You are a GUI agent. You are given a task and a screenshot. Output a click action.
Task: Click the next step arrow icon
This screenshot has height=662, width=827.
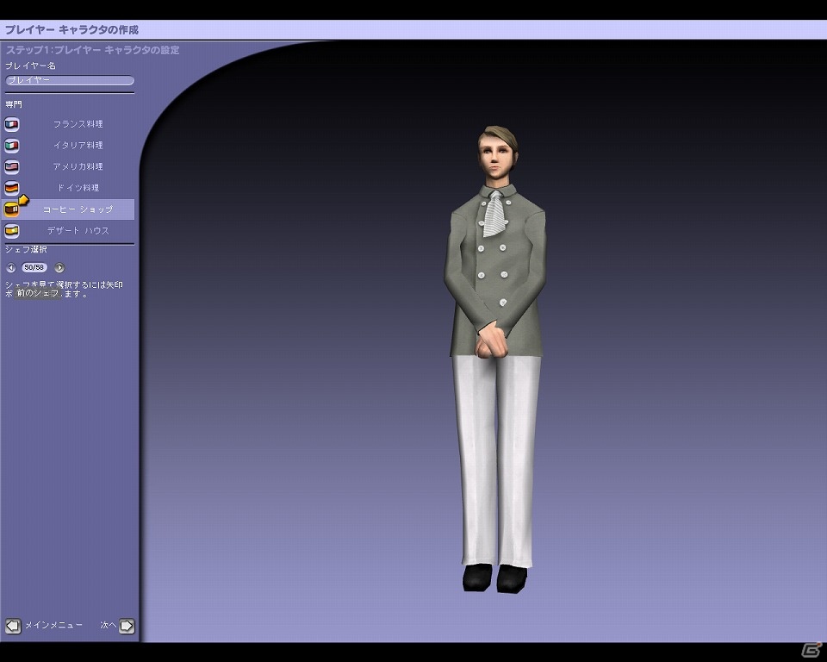[127, 626]
